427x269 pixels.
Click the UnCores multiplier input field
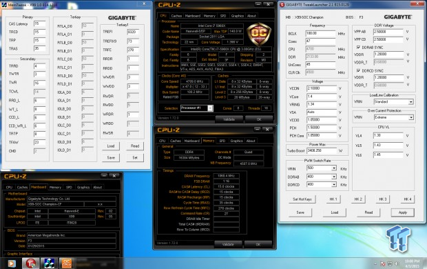click(320, 65)
